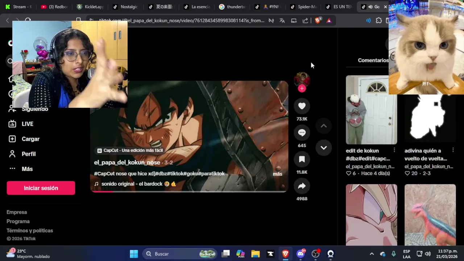Open Task View on the taskbar
The image size is (464, 261).
coord(226,254)
